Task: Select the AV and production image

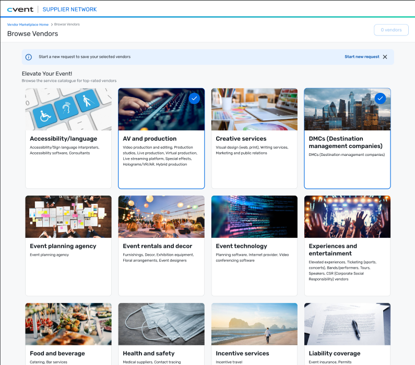Action: (x=161, y=109)
